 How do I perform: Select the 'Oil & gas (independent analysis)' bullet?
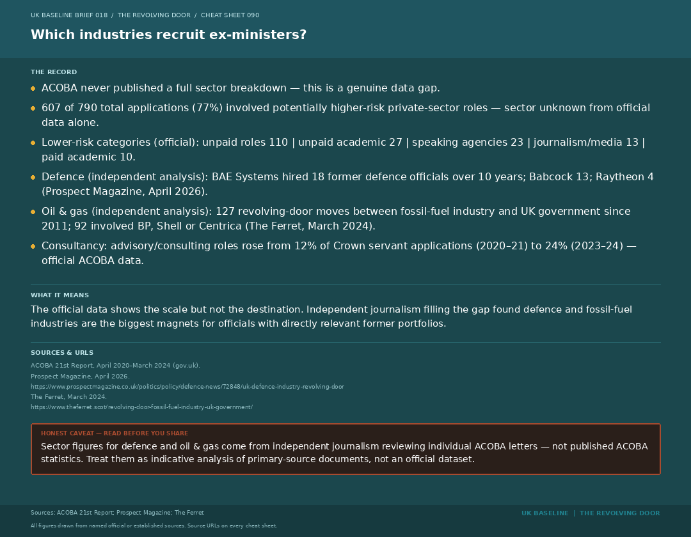coord(337,219)
